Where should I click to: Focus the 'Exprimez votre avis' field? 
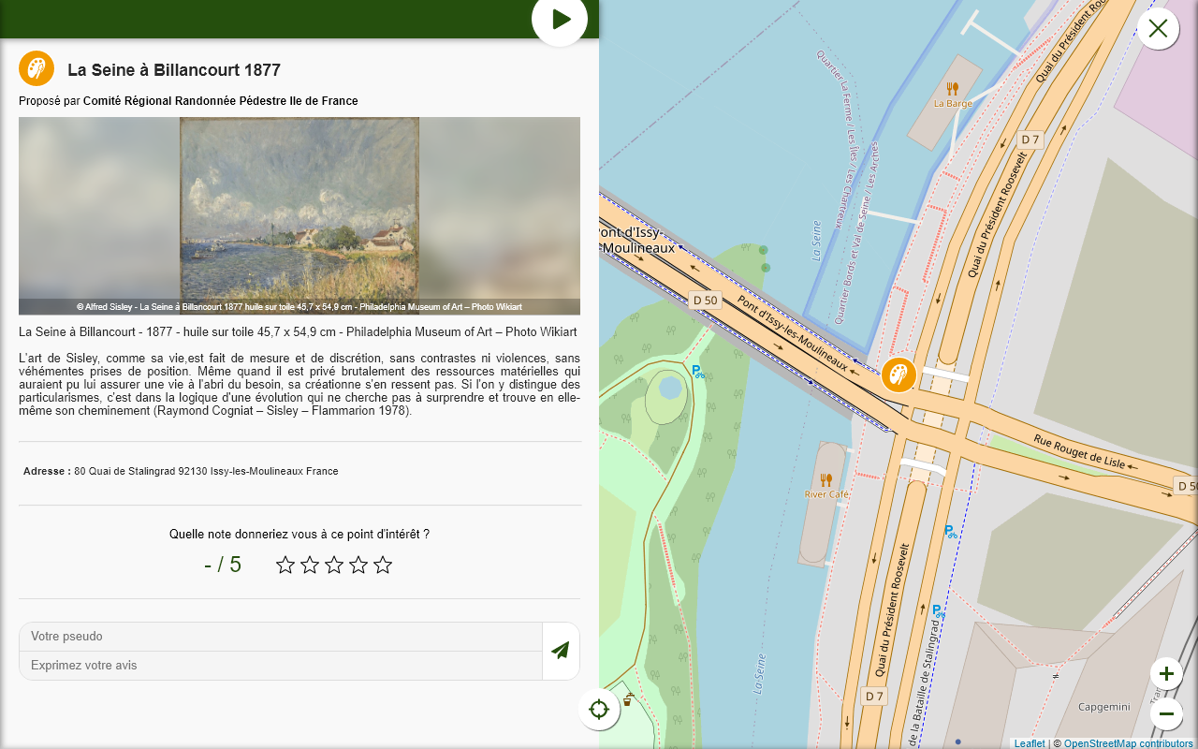[x=281, y=666]
